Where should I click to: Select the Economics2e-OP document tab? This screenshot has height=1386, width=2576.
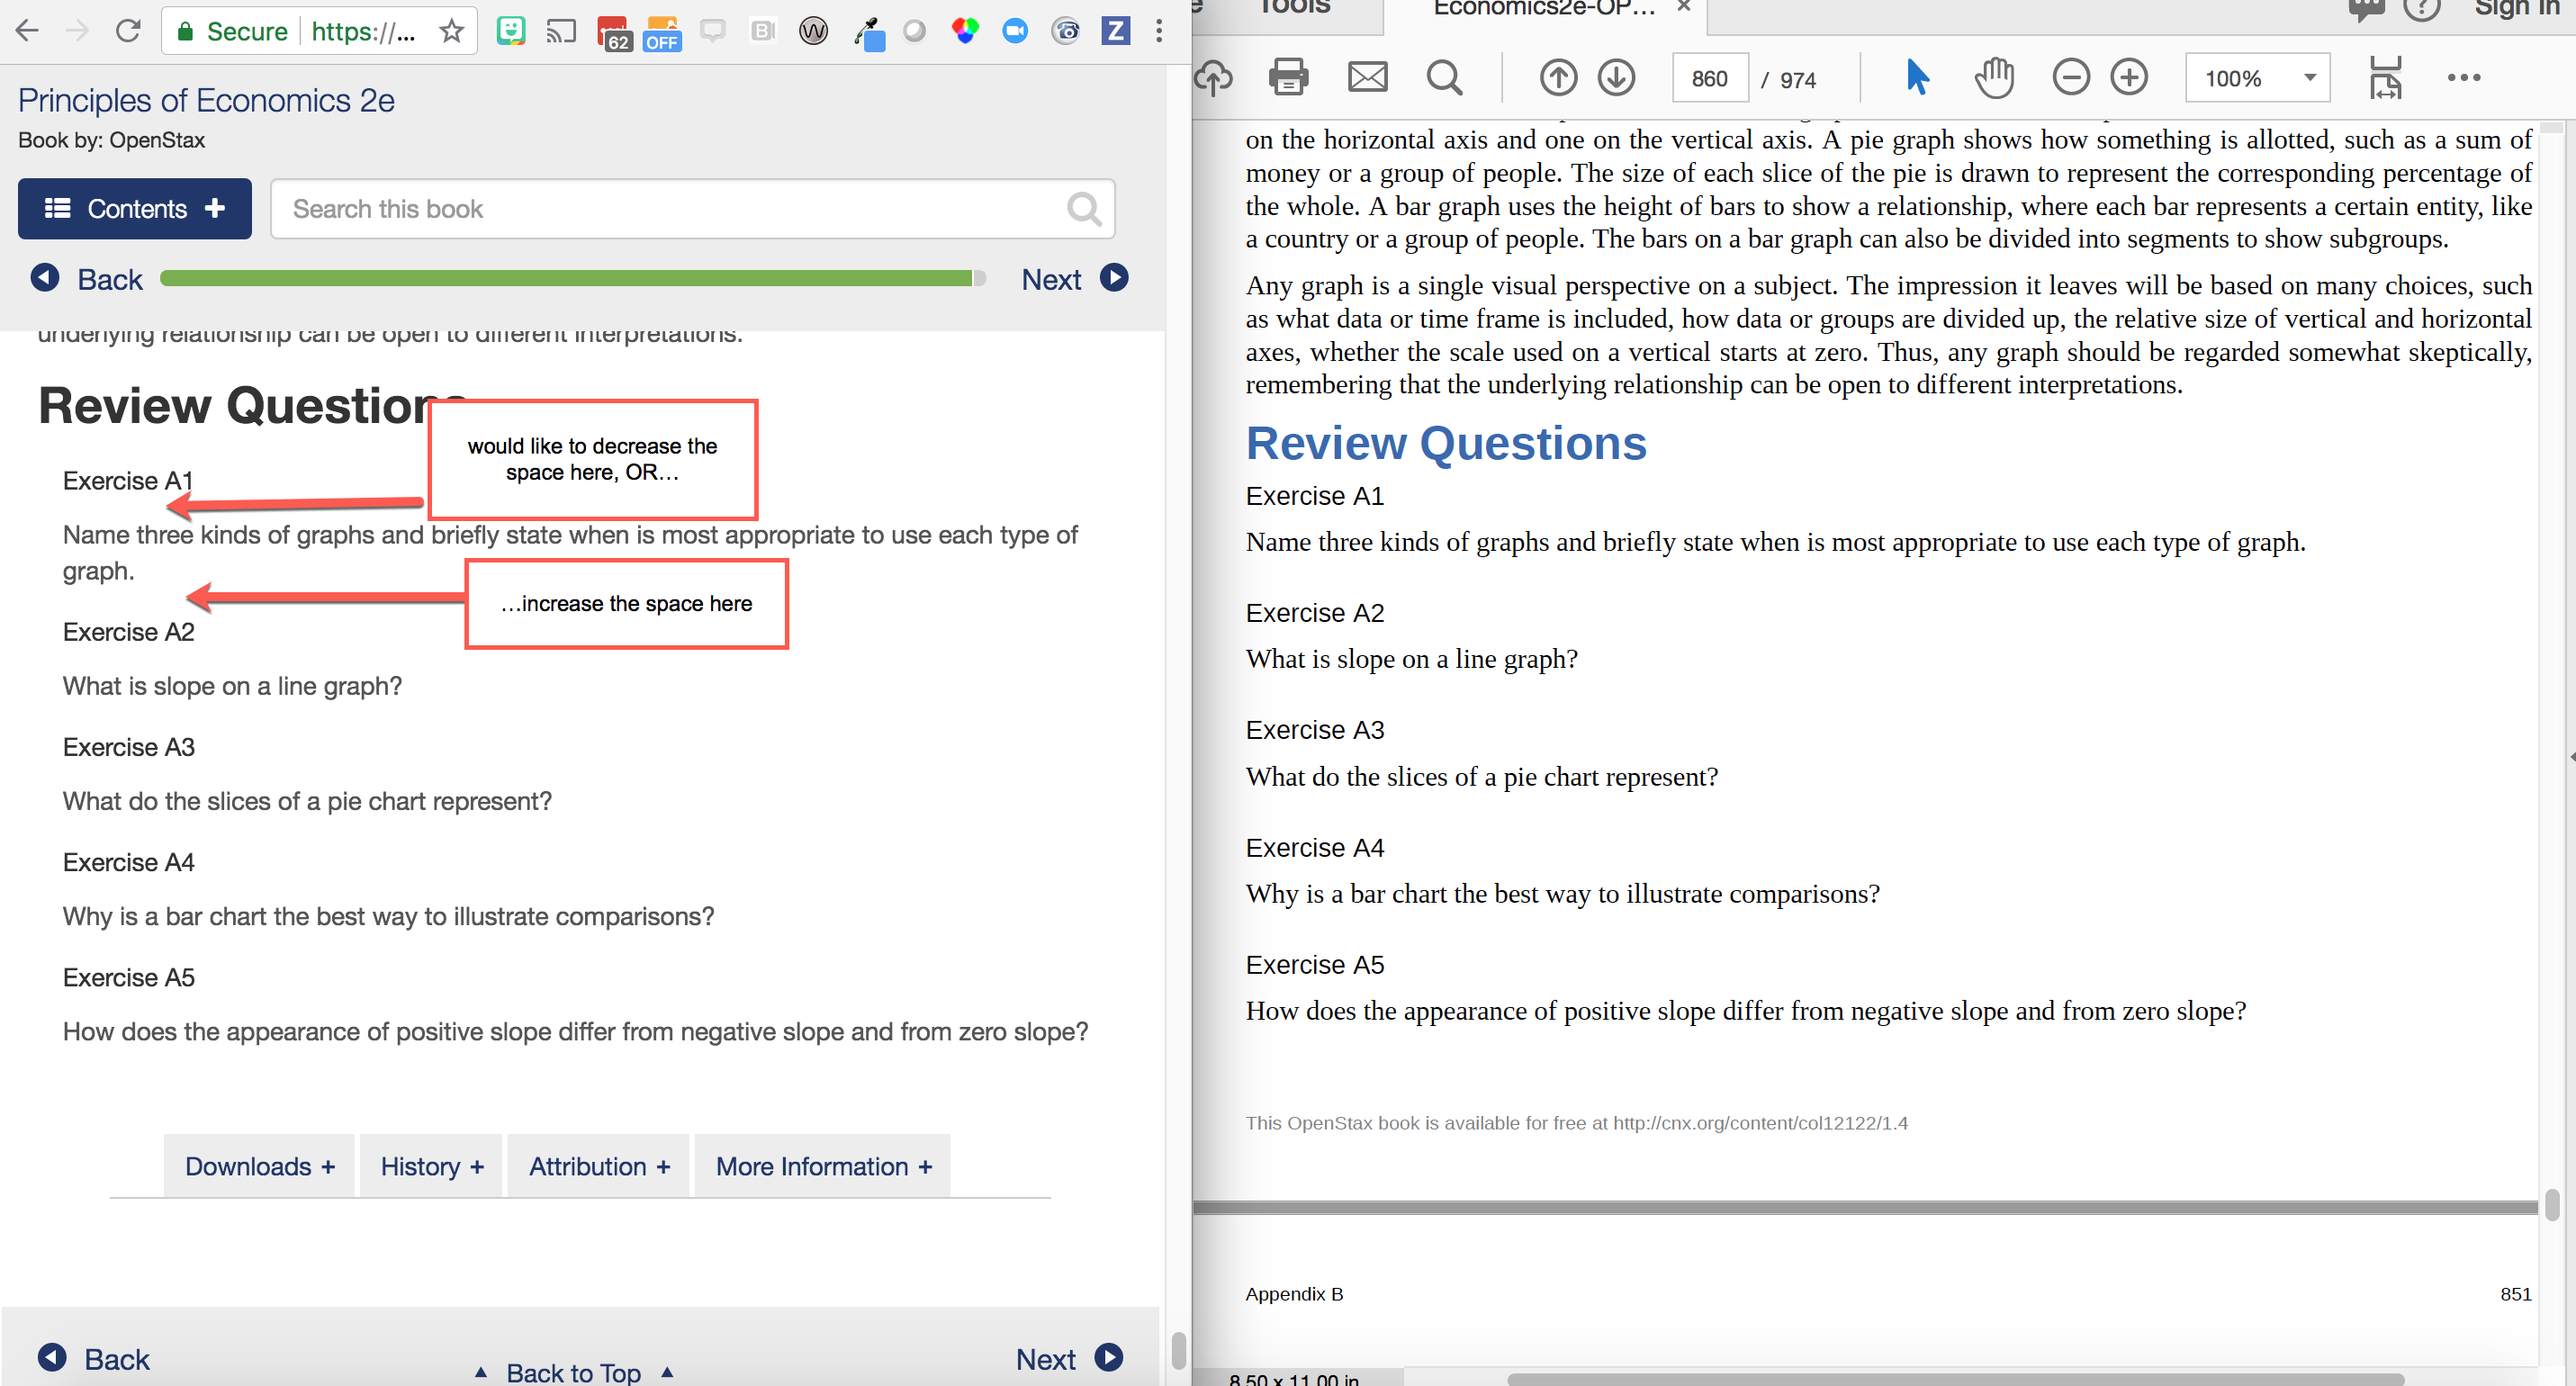(1545, 8)
